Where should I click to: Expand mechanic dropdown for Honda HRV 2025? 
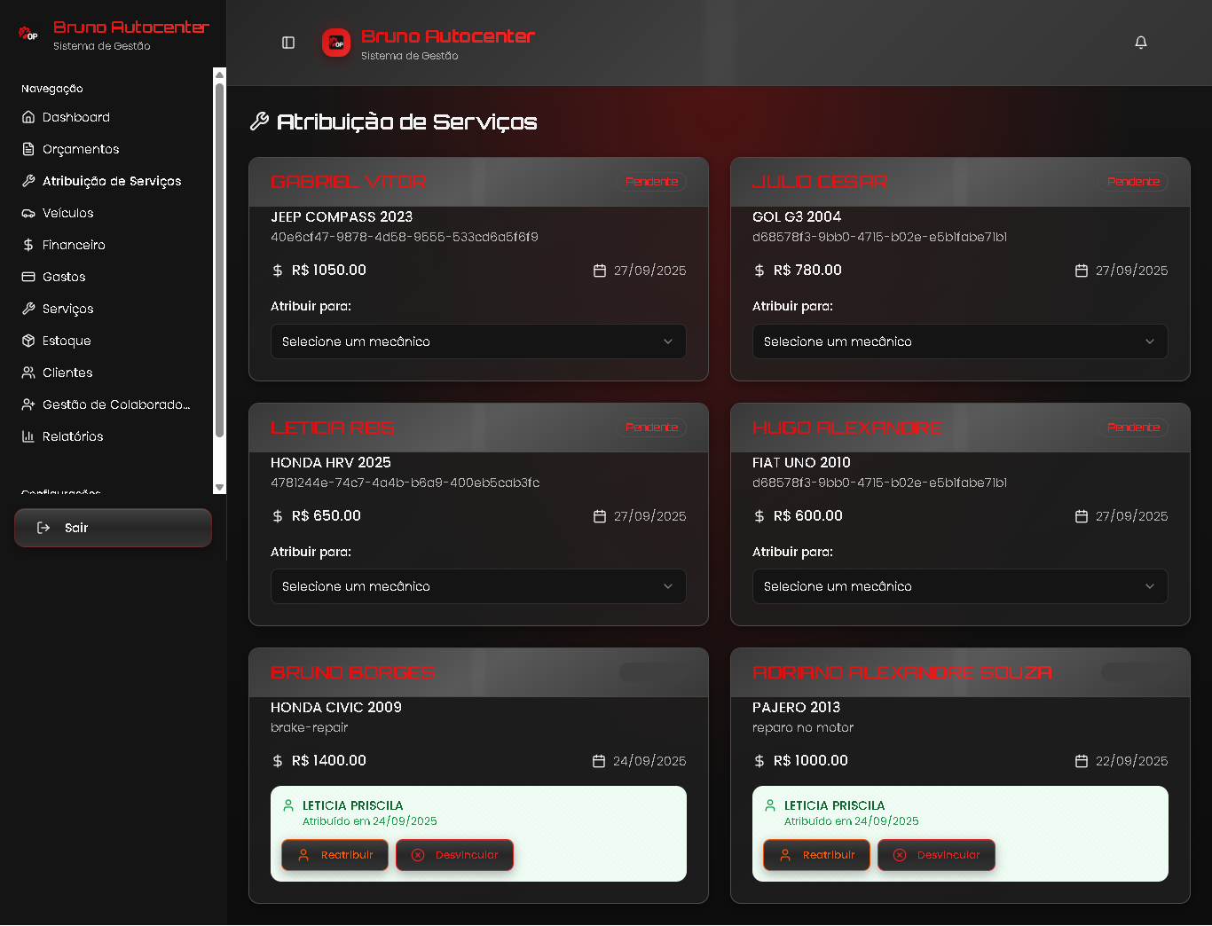[478, 586]
